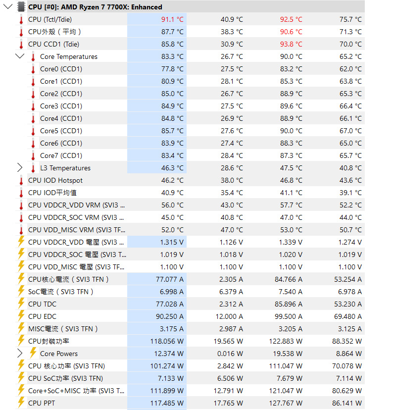Click thermometer icon beside CPU CCD1 (Tdie)
The image size is (396, 410).
pos(21,44)
